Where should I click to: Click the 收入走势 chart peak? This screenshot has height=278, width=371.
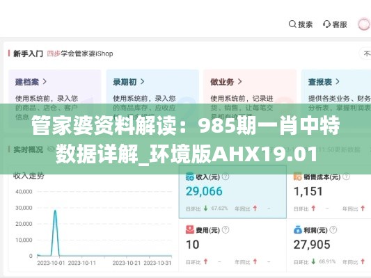click(55, 211)
